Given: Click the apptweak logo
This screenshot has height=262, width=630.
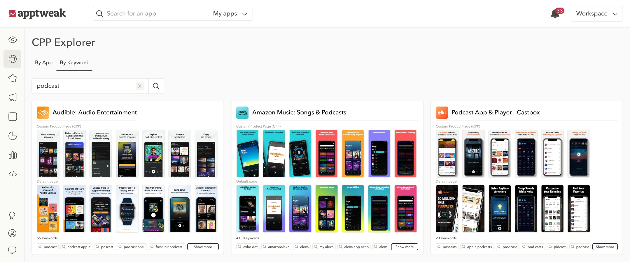Looking at the screenshot, I should (x=37, y=13).
